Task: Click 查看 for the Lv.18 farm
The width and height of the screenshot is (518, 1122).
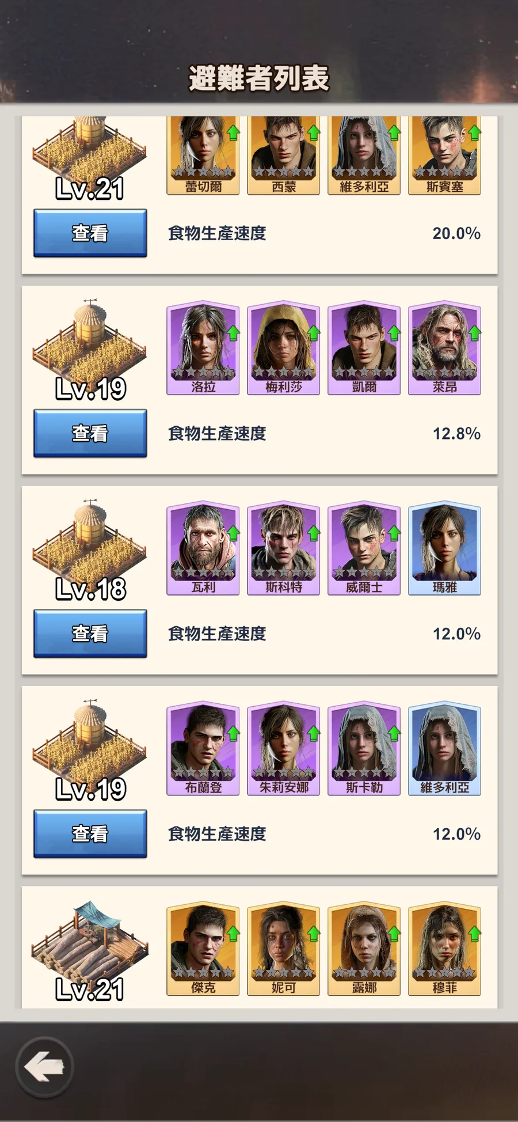Action: (90, 633)
